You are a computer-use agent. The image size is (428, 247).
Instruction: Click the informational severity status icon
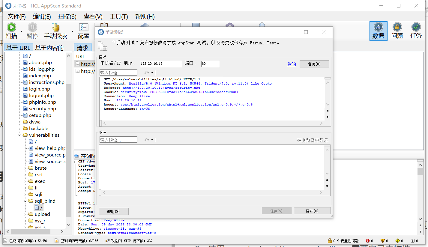coord(412,241)
